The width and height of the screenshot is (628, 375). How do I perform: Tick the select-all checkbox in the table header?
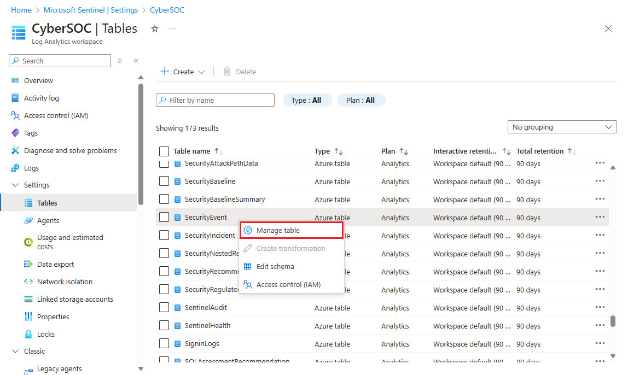point(164,151)
